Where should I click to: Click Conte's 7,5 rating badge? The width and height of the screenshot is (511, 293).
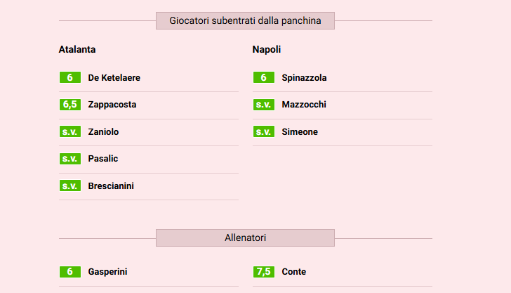(263, 272)
